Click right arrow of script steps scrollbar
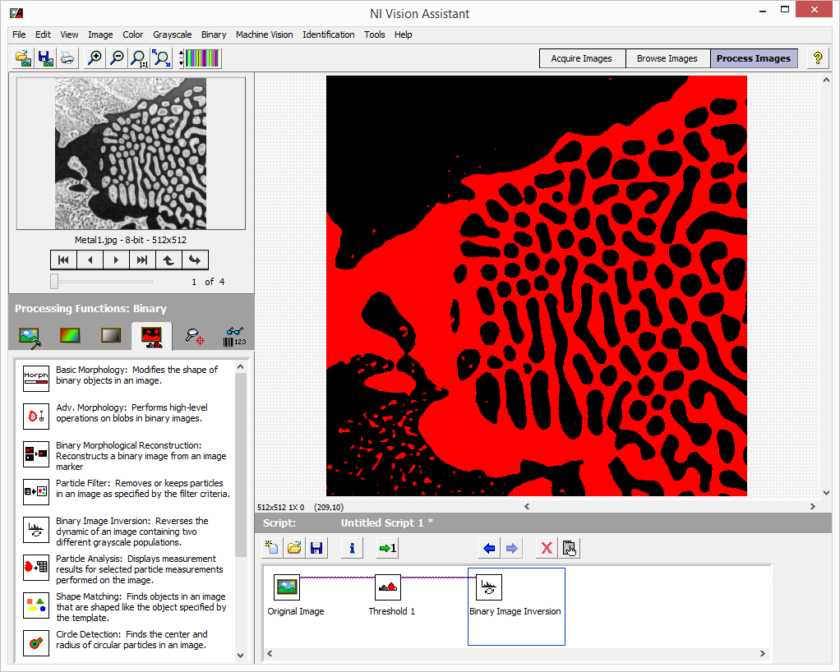The width and height of the screenshot is (840, 672). [x=762, y=653]
